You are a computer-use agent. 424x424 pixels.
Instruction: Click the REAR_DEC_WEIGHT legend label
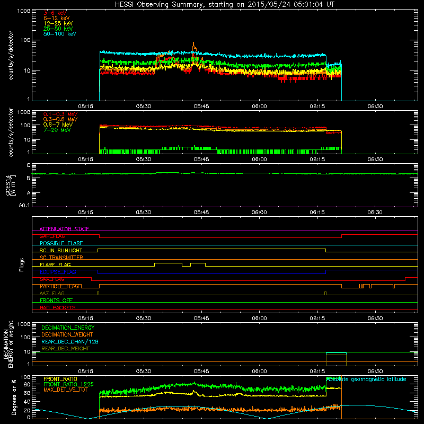click(65, 349)
